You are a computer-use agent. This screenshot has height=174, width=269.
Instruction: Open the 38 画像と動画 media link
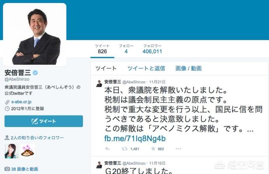point(24,169)
